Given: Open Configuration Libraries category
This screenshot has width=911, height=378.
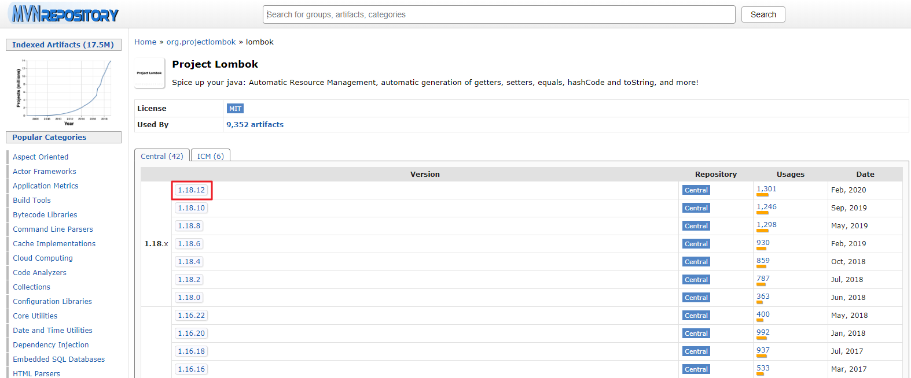Looking at the screenshot, I should (x=53, y=302).
